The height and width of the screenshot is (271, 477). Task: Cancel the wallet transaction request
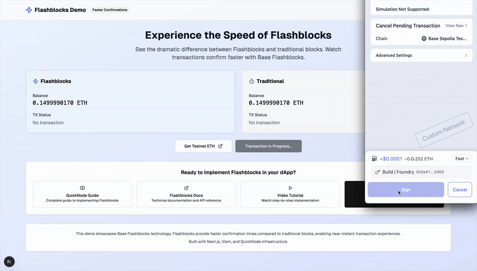pyautogui.click(x=460, y=189)
